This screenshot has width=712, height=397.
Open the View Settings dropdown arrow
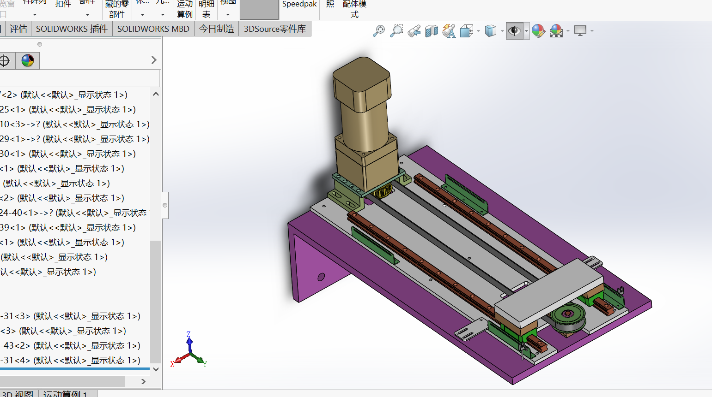[592, 31]
